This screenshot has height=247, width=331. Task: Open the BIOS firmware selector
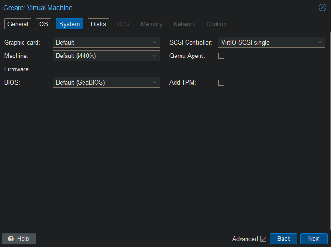[x=106, y=83]
